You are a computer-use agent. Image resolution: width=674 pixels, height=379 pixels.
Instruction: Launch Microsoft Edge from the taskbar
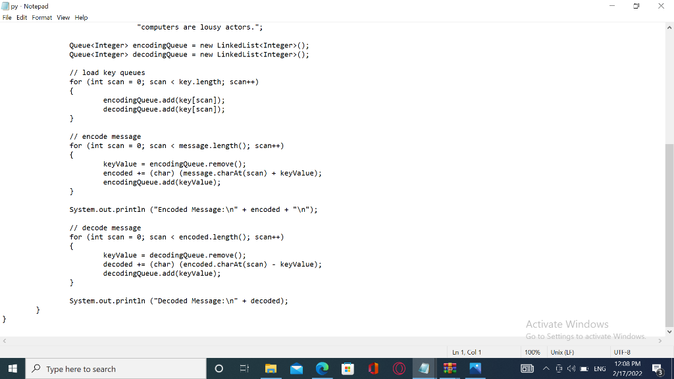(x=322, y=368)
